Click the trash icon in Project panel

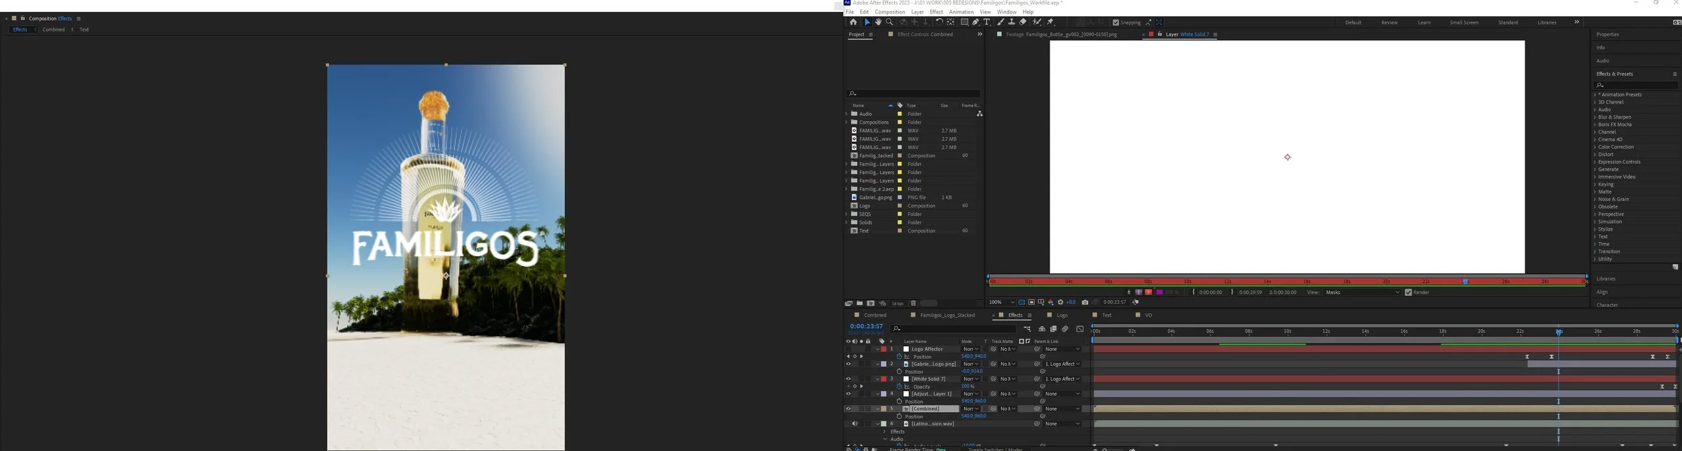913,303
